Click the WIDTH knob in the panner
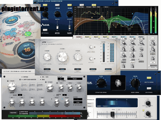 pos(148,103)
